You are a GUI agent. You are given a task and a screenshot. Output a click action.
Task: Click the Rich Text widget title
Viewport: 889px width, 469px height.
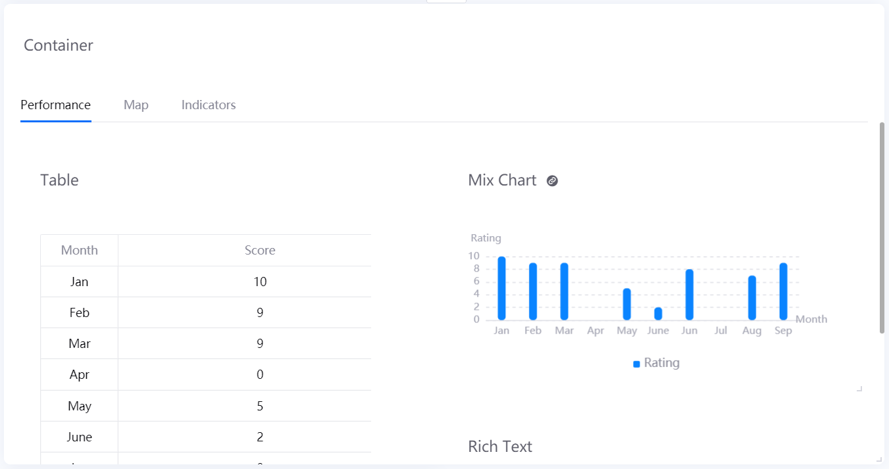[x=499, y=447]
